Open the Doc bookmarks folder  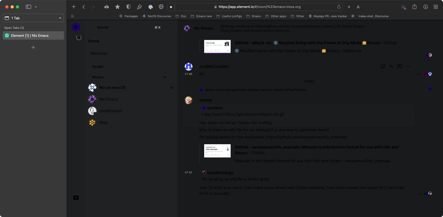point(181,16)
